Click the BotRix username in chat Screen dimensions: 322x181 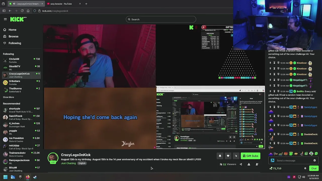(x=301, y=91)
